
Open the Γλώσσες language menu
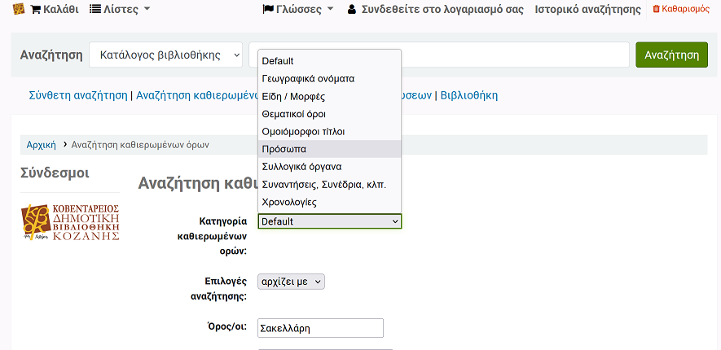[298, 10]
